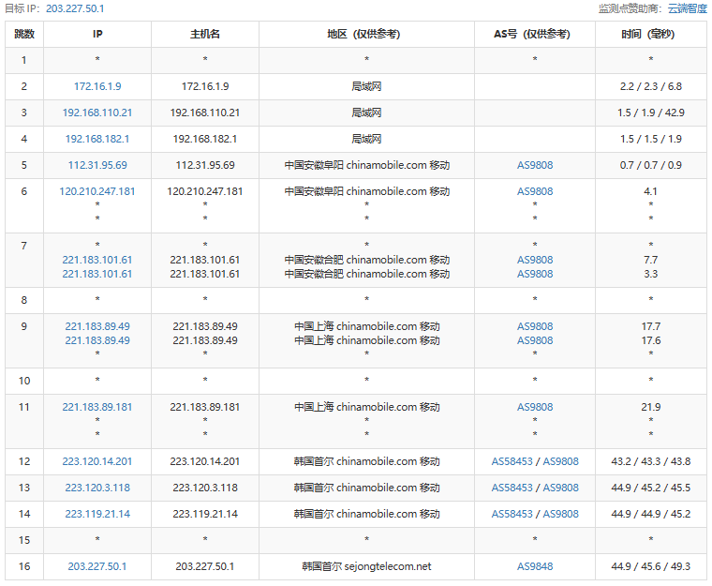The image size is (712, 586).
Task: Open the IP link 221.183.89.181
Action: point(97,407)
